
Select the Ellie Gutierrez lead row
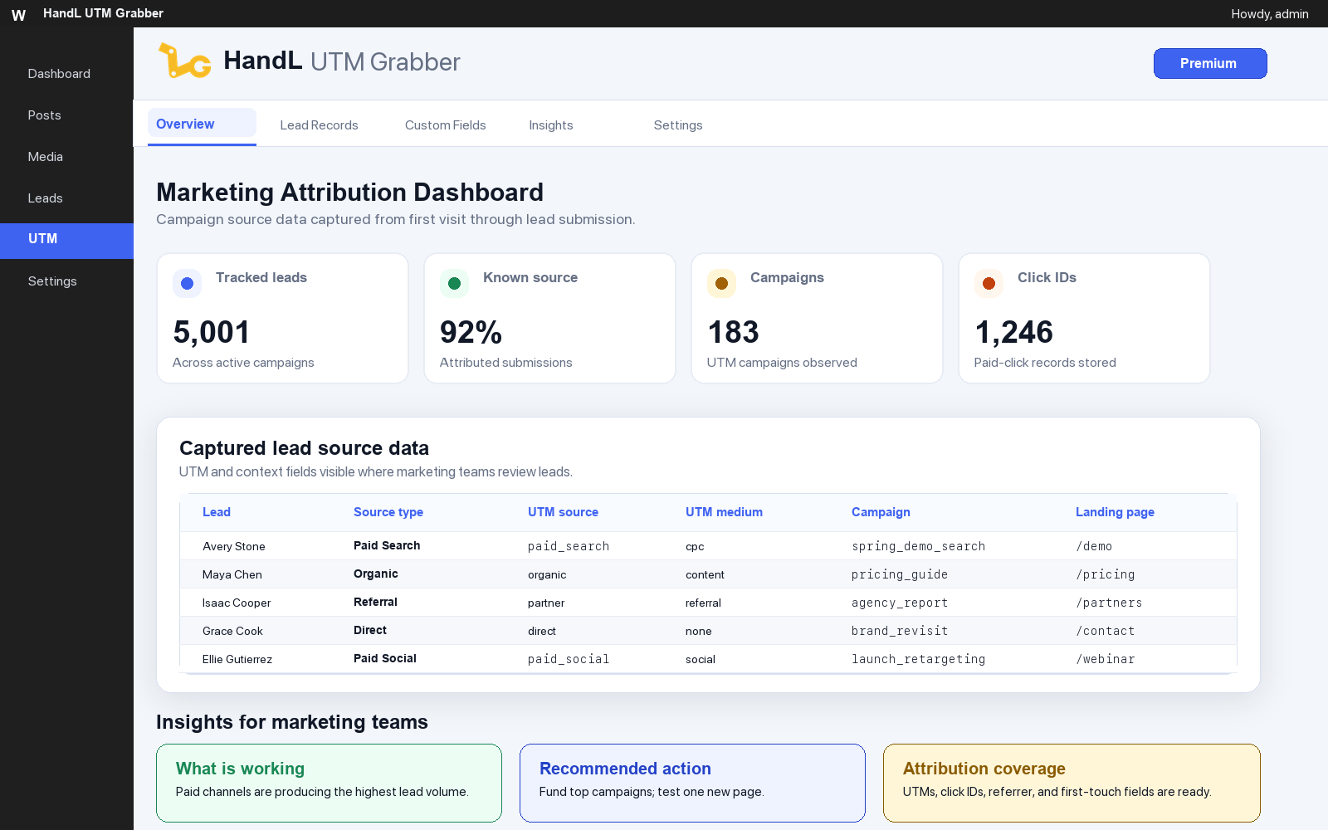tap(708, 659)
